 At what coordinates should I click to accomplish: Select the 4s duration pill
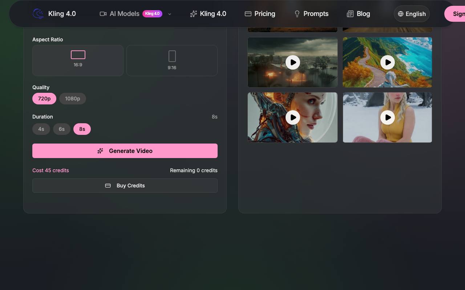tap(41, 129)
